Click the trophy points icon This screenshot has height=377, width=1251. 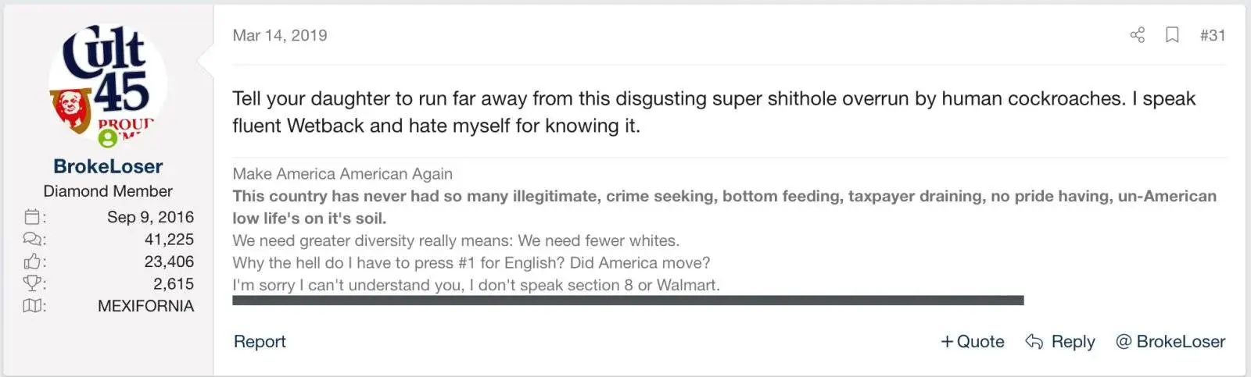point(32,283)
